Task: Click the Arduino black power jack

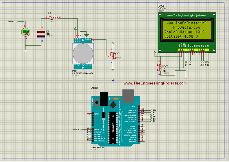Action: click(x=103, y=98)
